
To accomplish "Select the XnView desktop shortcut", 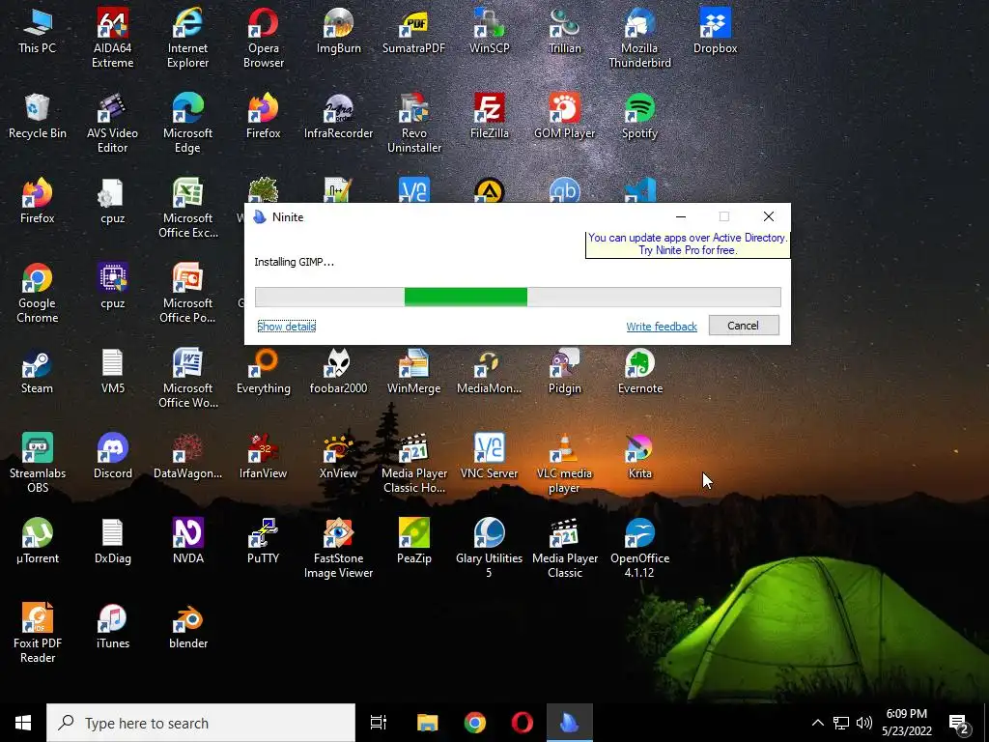I will click(x=339, y=456).
